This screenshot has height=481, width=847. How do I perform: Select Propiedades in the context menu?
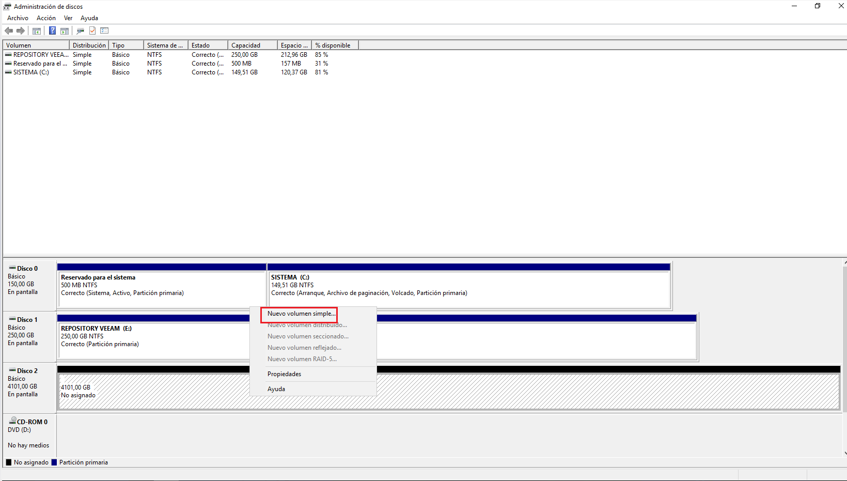(284, 374)
